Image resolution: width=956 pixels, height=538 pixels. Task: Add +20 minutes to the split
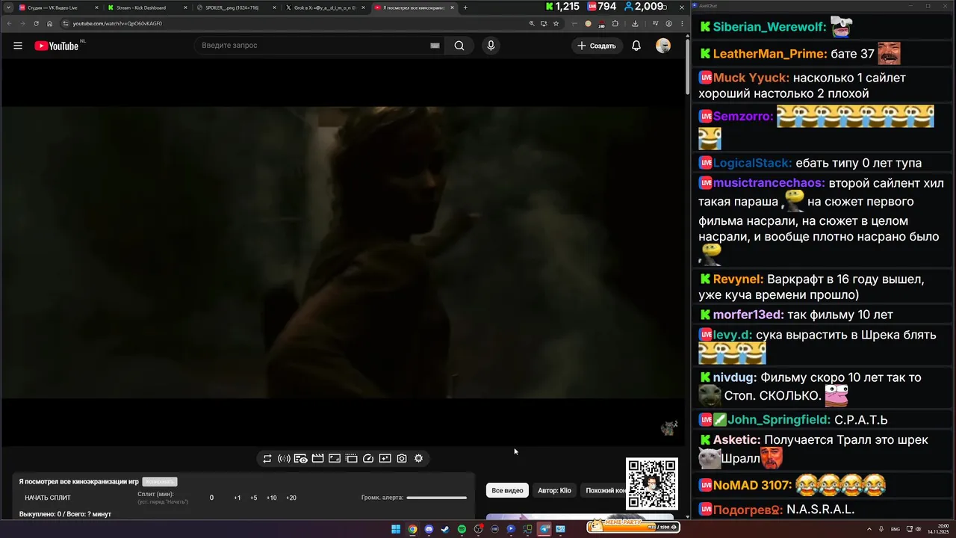coord(291,498)
